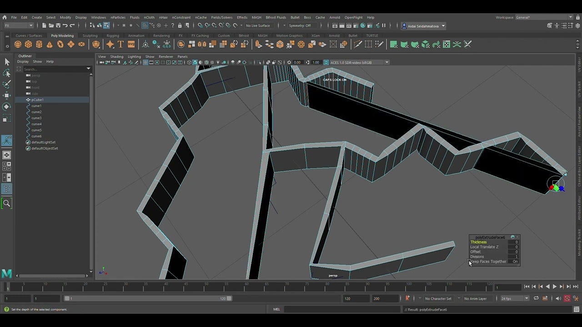The width and height of the screenshot is (582, 327).
Task: Select curve3 in the Outliner
Action: point(36,118)
